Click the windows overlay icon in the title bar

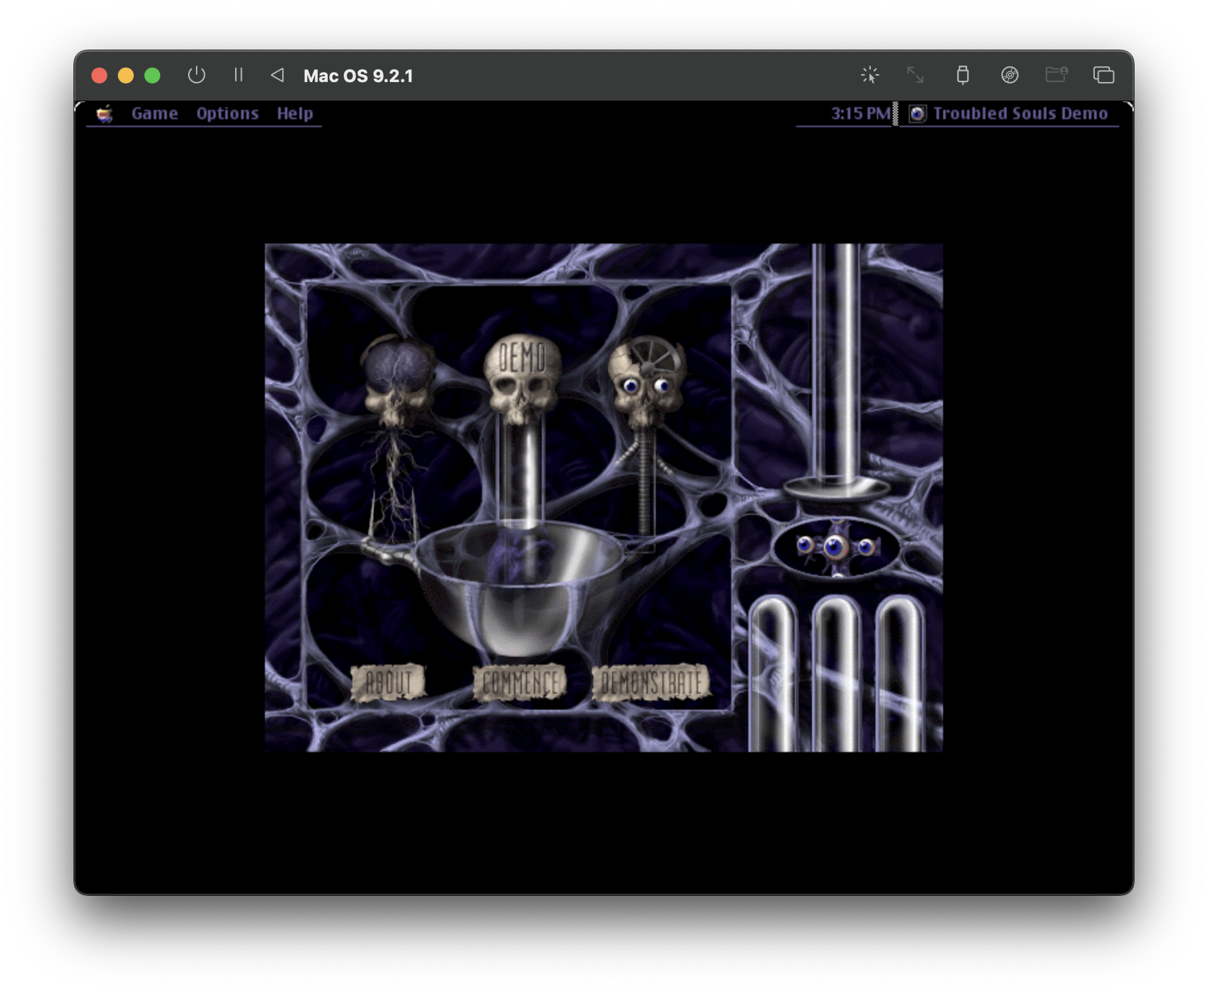point(1103,75)
